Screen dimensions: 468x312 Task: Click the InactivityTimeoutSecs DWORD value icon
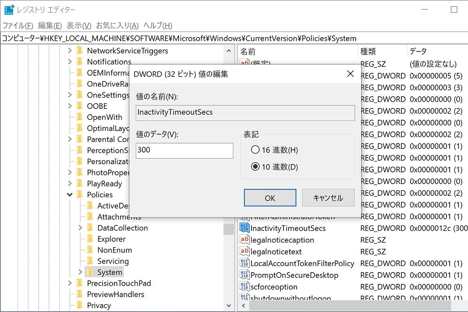[x=245, y=228]
